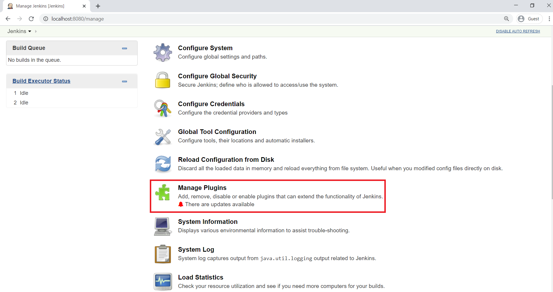Click the page vertical scrollbar
Viewport: 553px width, 292px height.
[552, 142]
